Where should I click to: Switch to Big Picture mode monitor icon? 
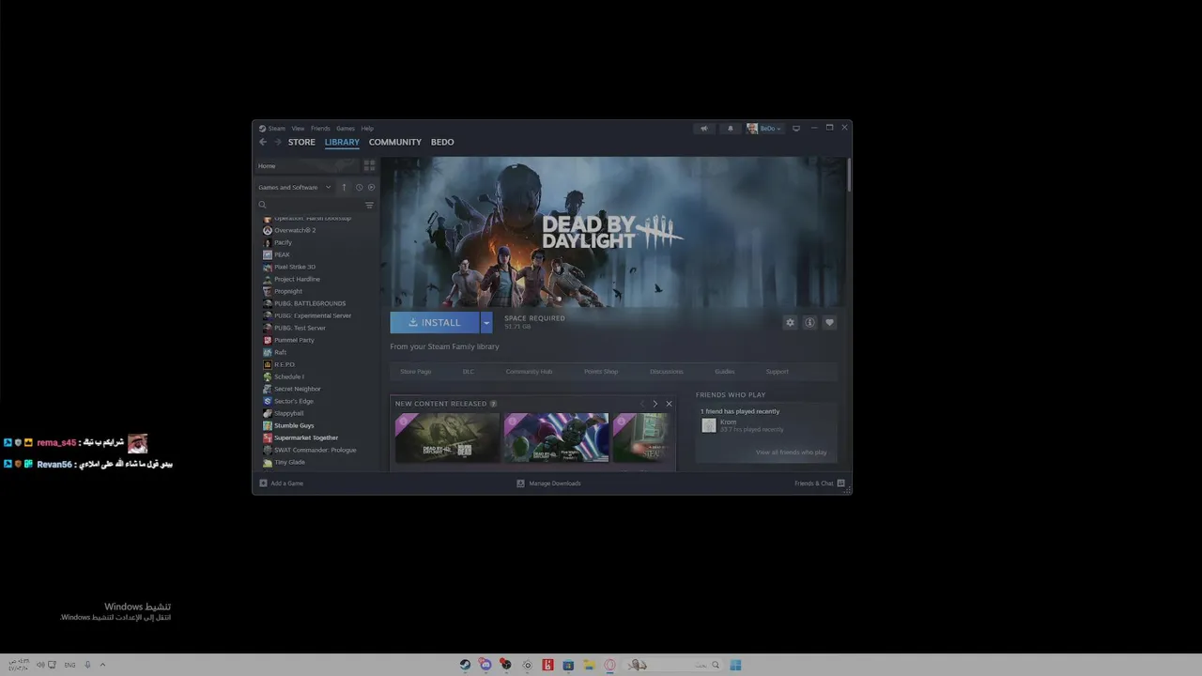[796, 129]
